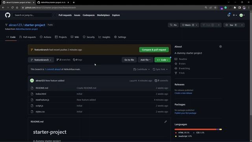Open the Add file dropdown
Viewport: 252px width, 142px height.
tap(145, 60)
